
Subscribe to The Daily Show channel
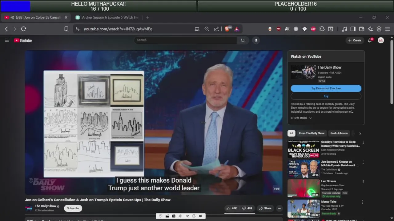[73, 208]
